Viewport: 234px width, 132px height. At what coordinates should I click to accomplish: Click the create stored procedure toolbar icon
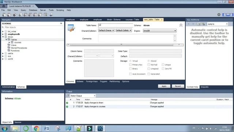pos(35,15)
